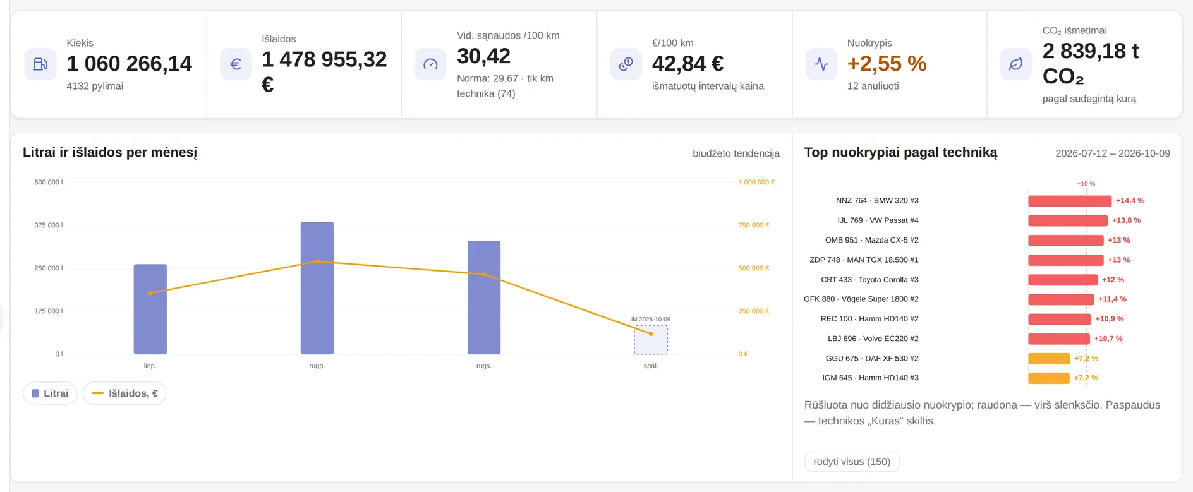This screenshot has width=1193, height=492.
Task: Click the rugs. month bar
Action: pyautogui.click(x=483, y=297)
